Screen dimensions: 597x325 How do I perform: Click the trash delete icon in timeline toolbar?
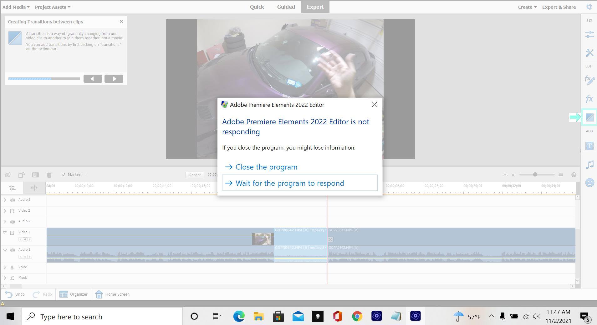point(49,175)
